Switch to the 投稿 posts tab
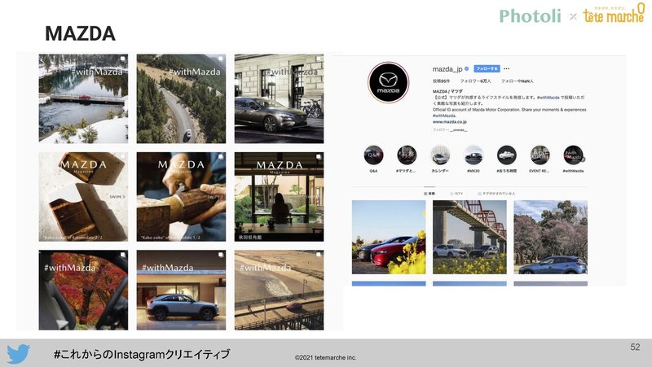The width and height of the screenshot is (652, 367). (430, 194)
